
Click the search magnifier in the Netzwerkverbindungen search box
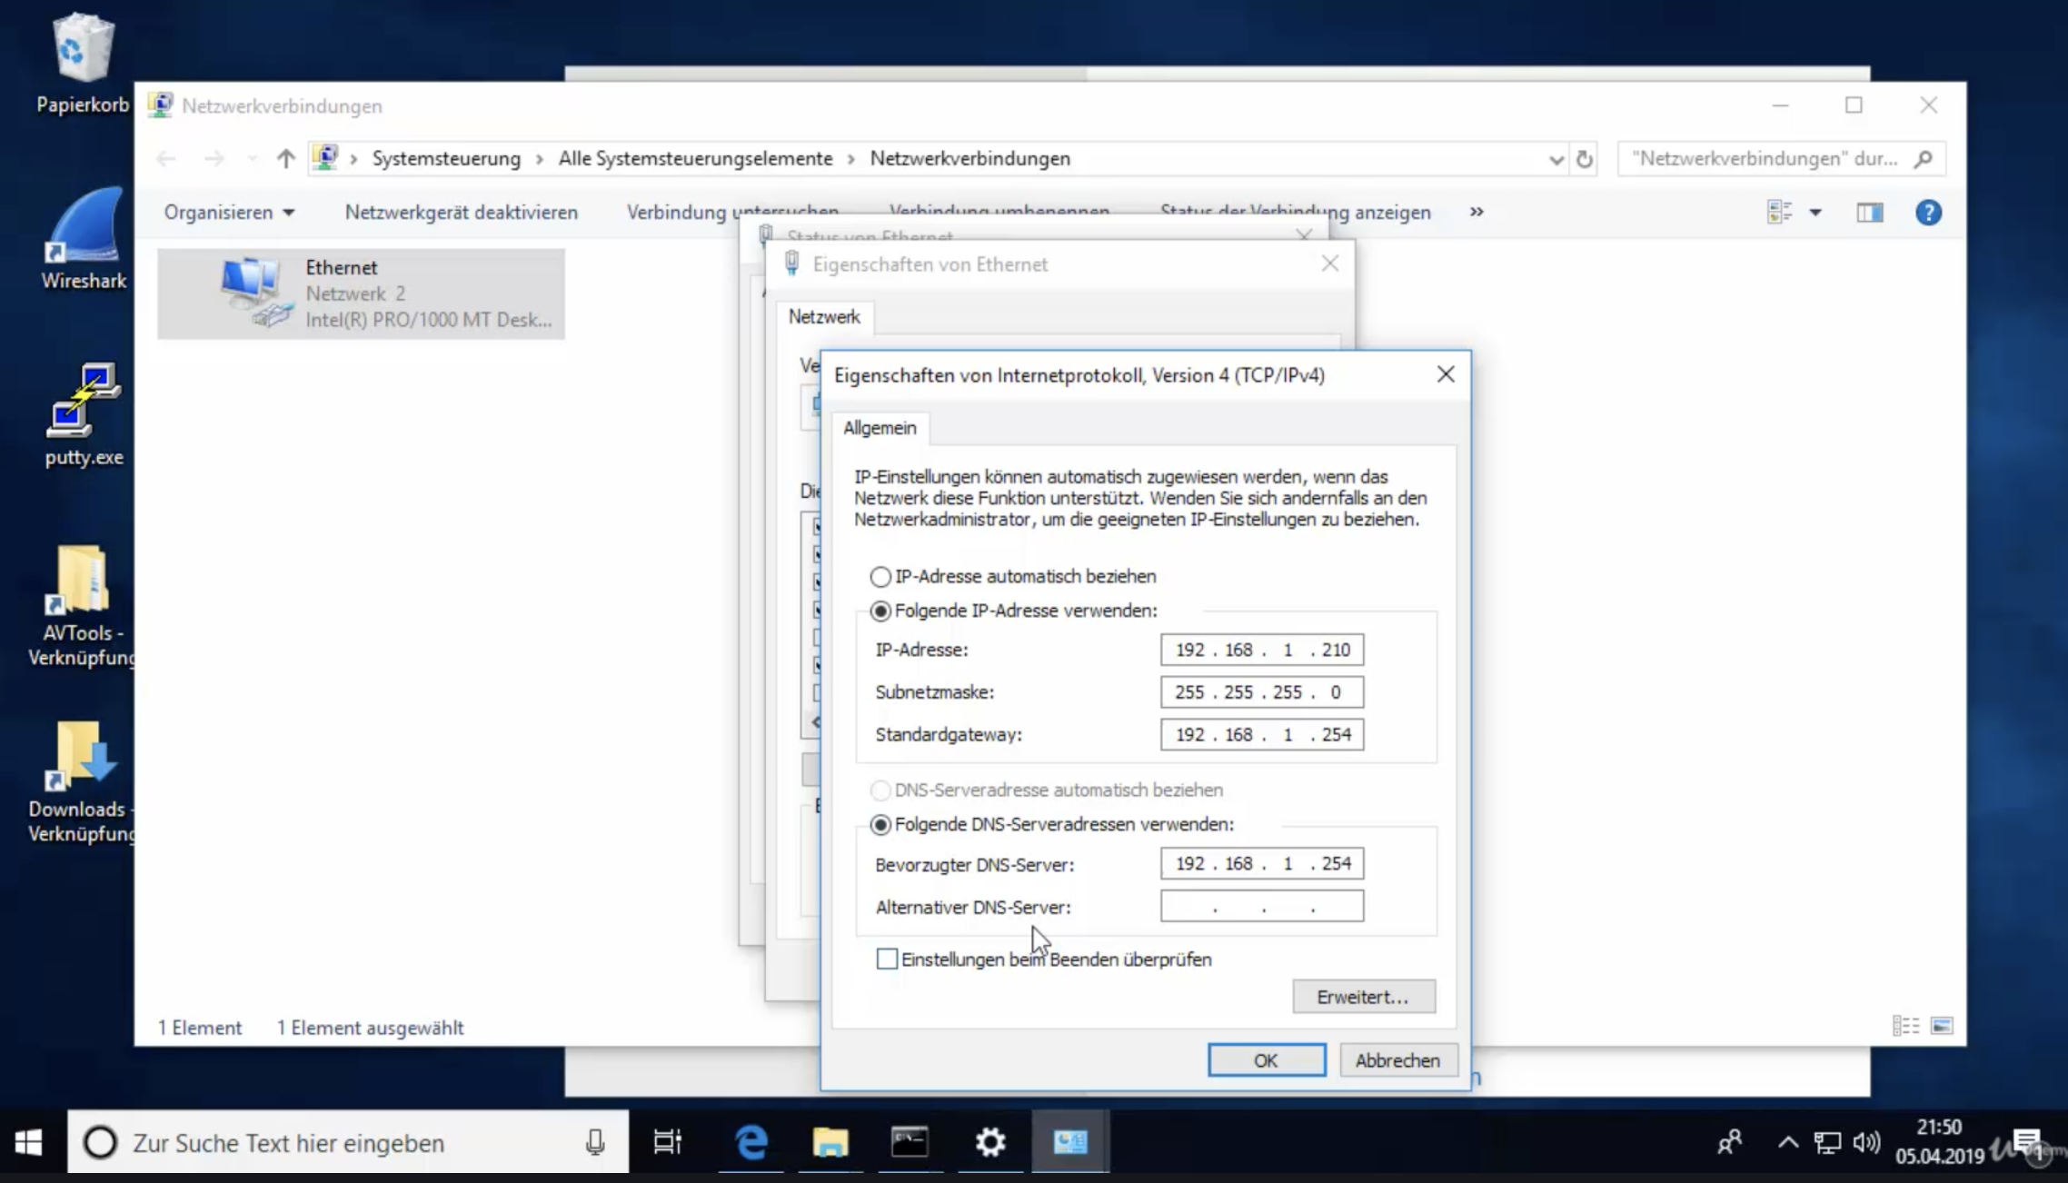coord(1923,159)
